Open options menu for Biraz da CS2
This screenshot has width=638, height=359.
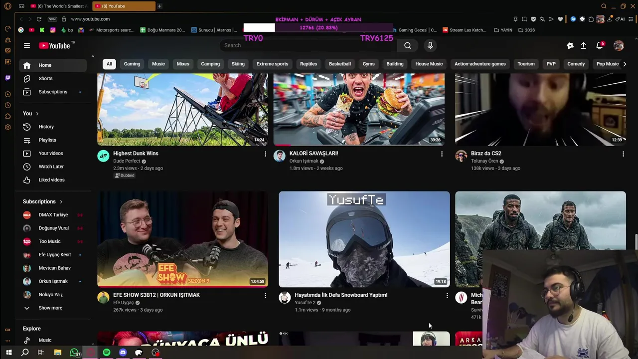click(623, 154)
